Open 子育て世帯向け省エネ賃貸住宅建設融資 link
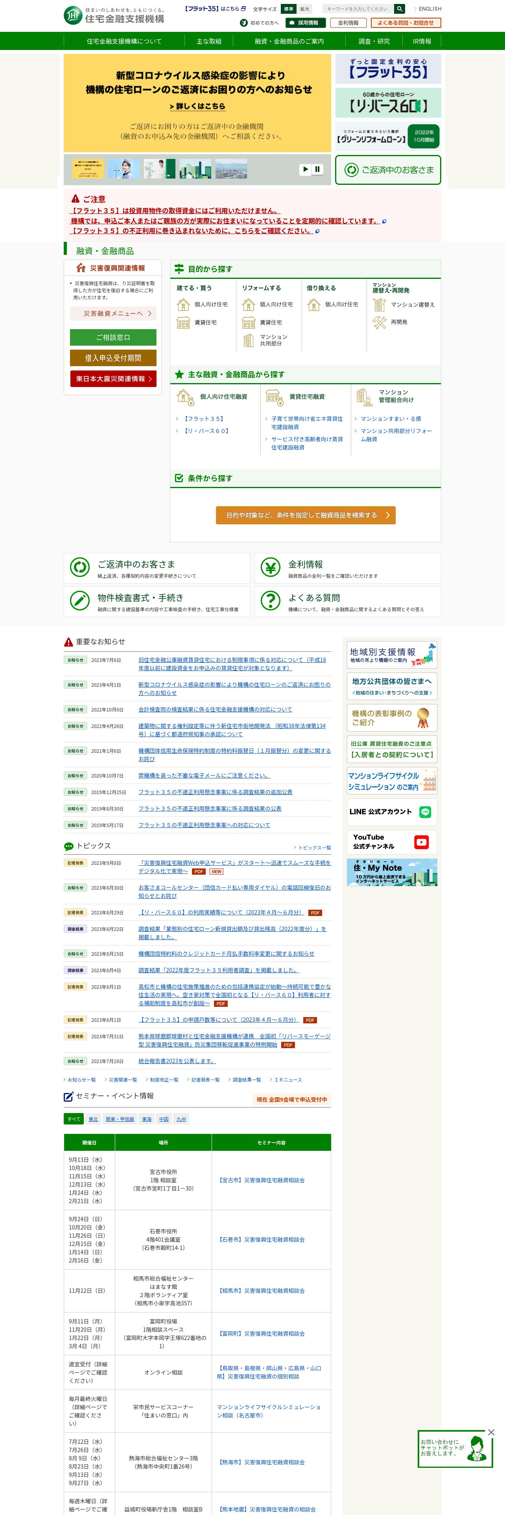The width and height of the screenshot is (505, 1515). tap(307, 423)
